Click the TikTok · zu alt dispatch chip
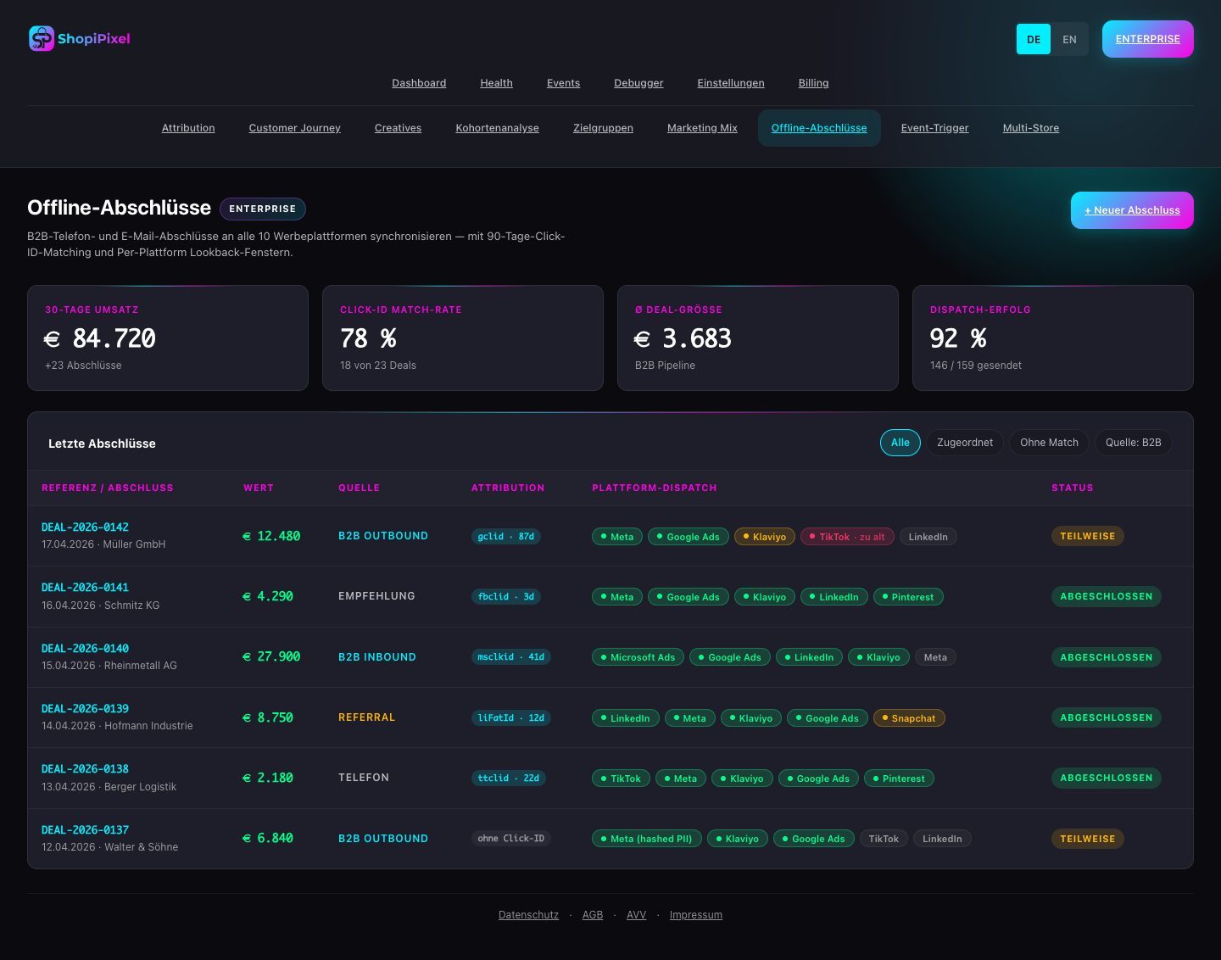The image size is (1221, 960). pos(847,537)
